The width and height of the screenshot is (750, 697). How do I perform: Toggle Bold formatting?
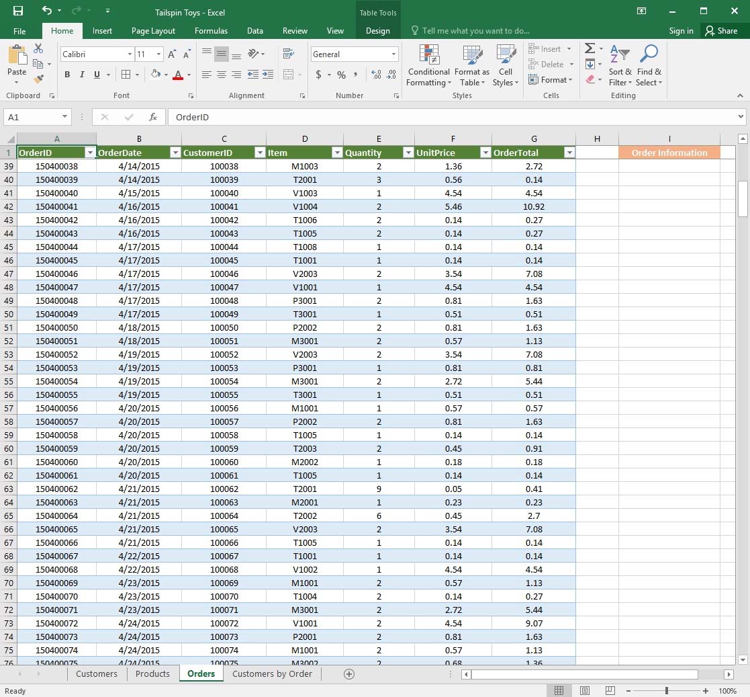(x=67, y=75)
